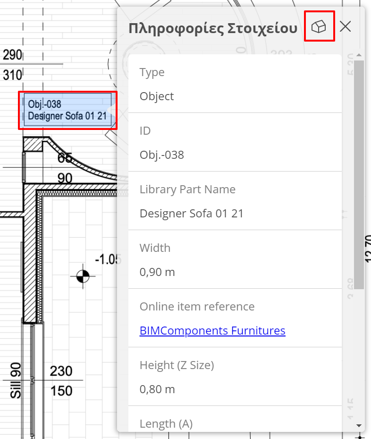Viewport: 371px width, 439px height.
Task: Select the Height value '0,80 m'
Action: 157,389
